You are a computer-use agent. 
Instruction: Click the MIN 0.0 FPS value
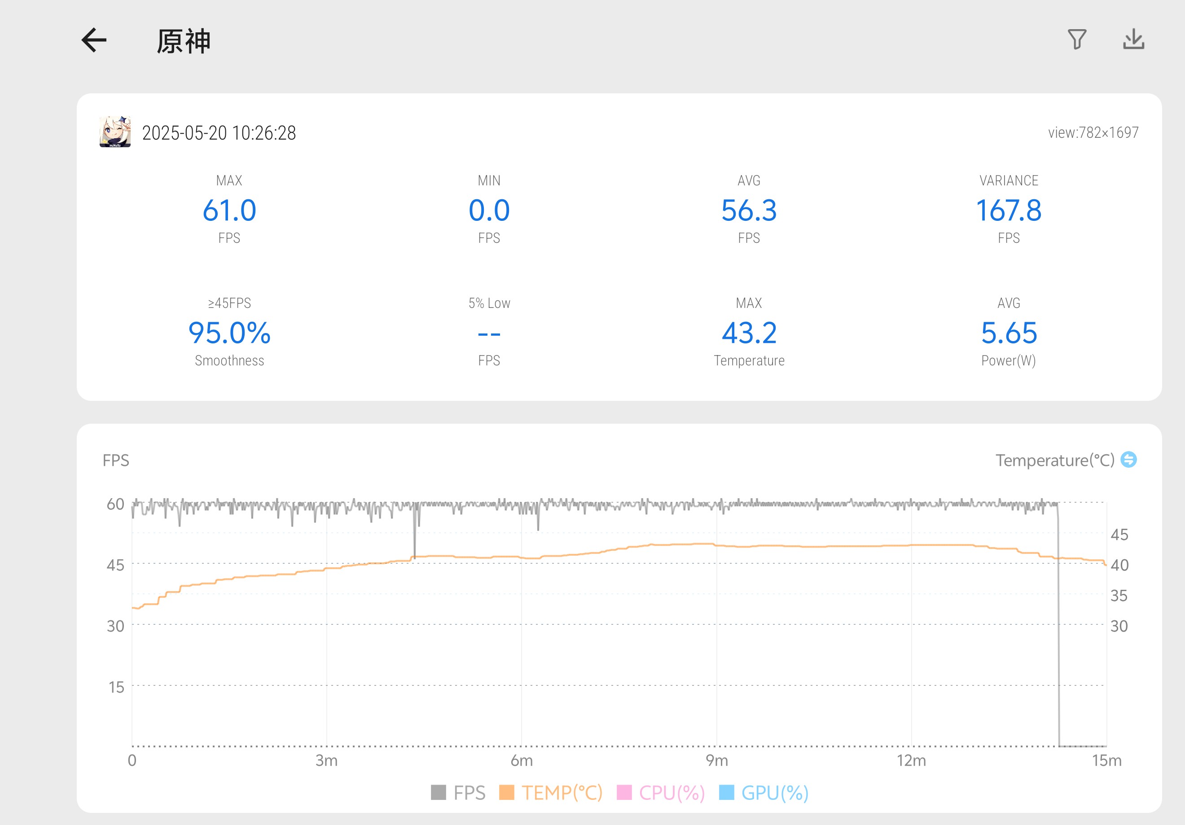click(x=489, y=210)
